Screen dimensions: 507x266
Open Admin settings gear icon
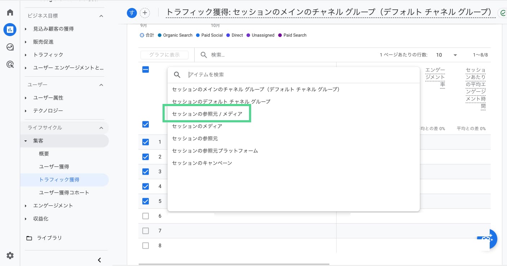point(10,256)
